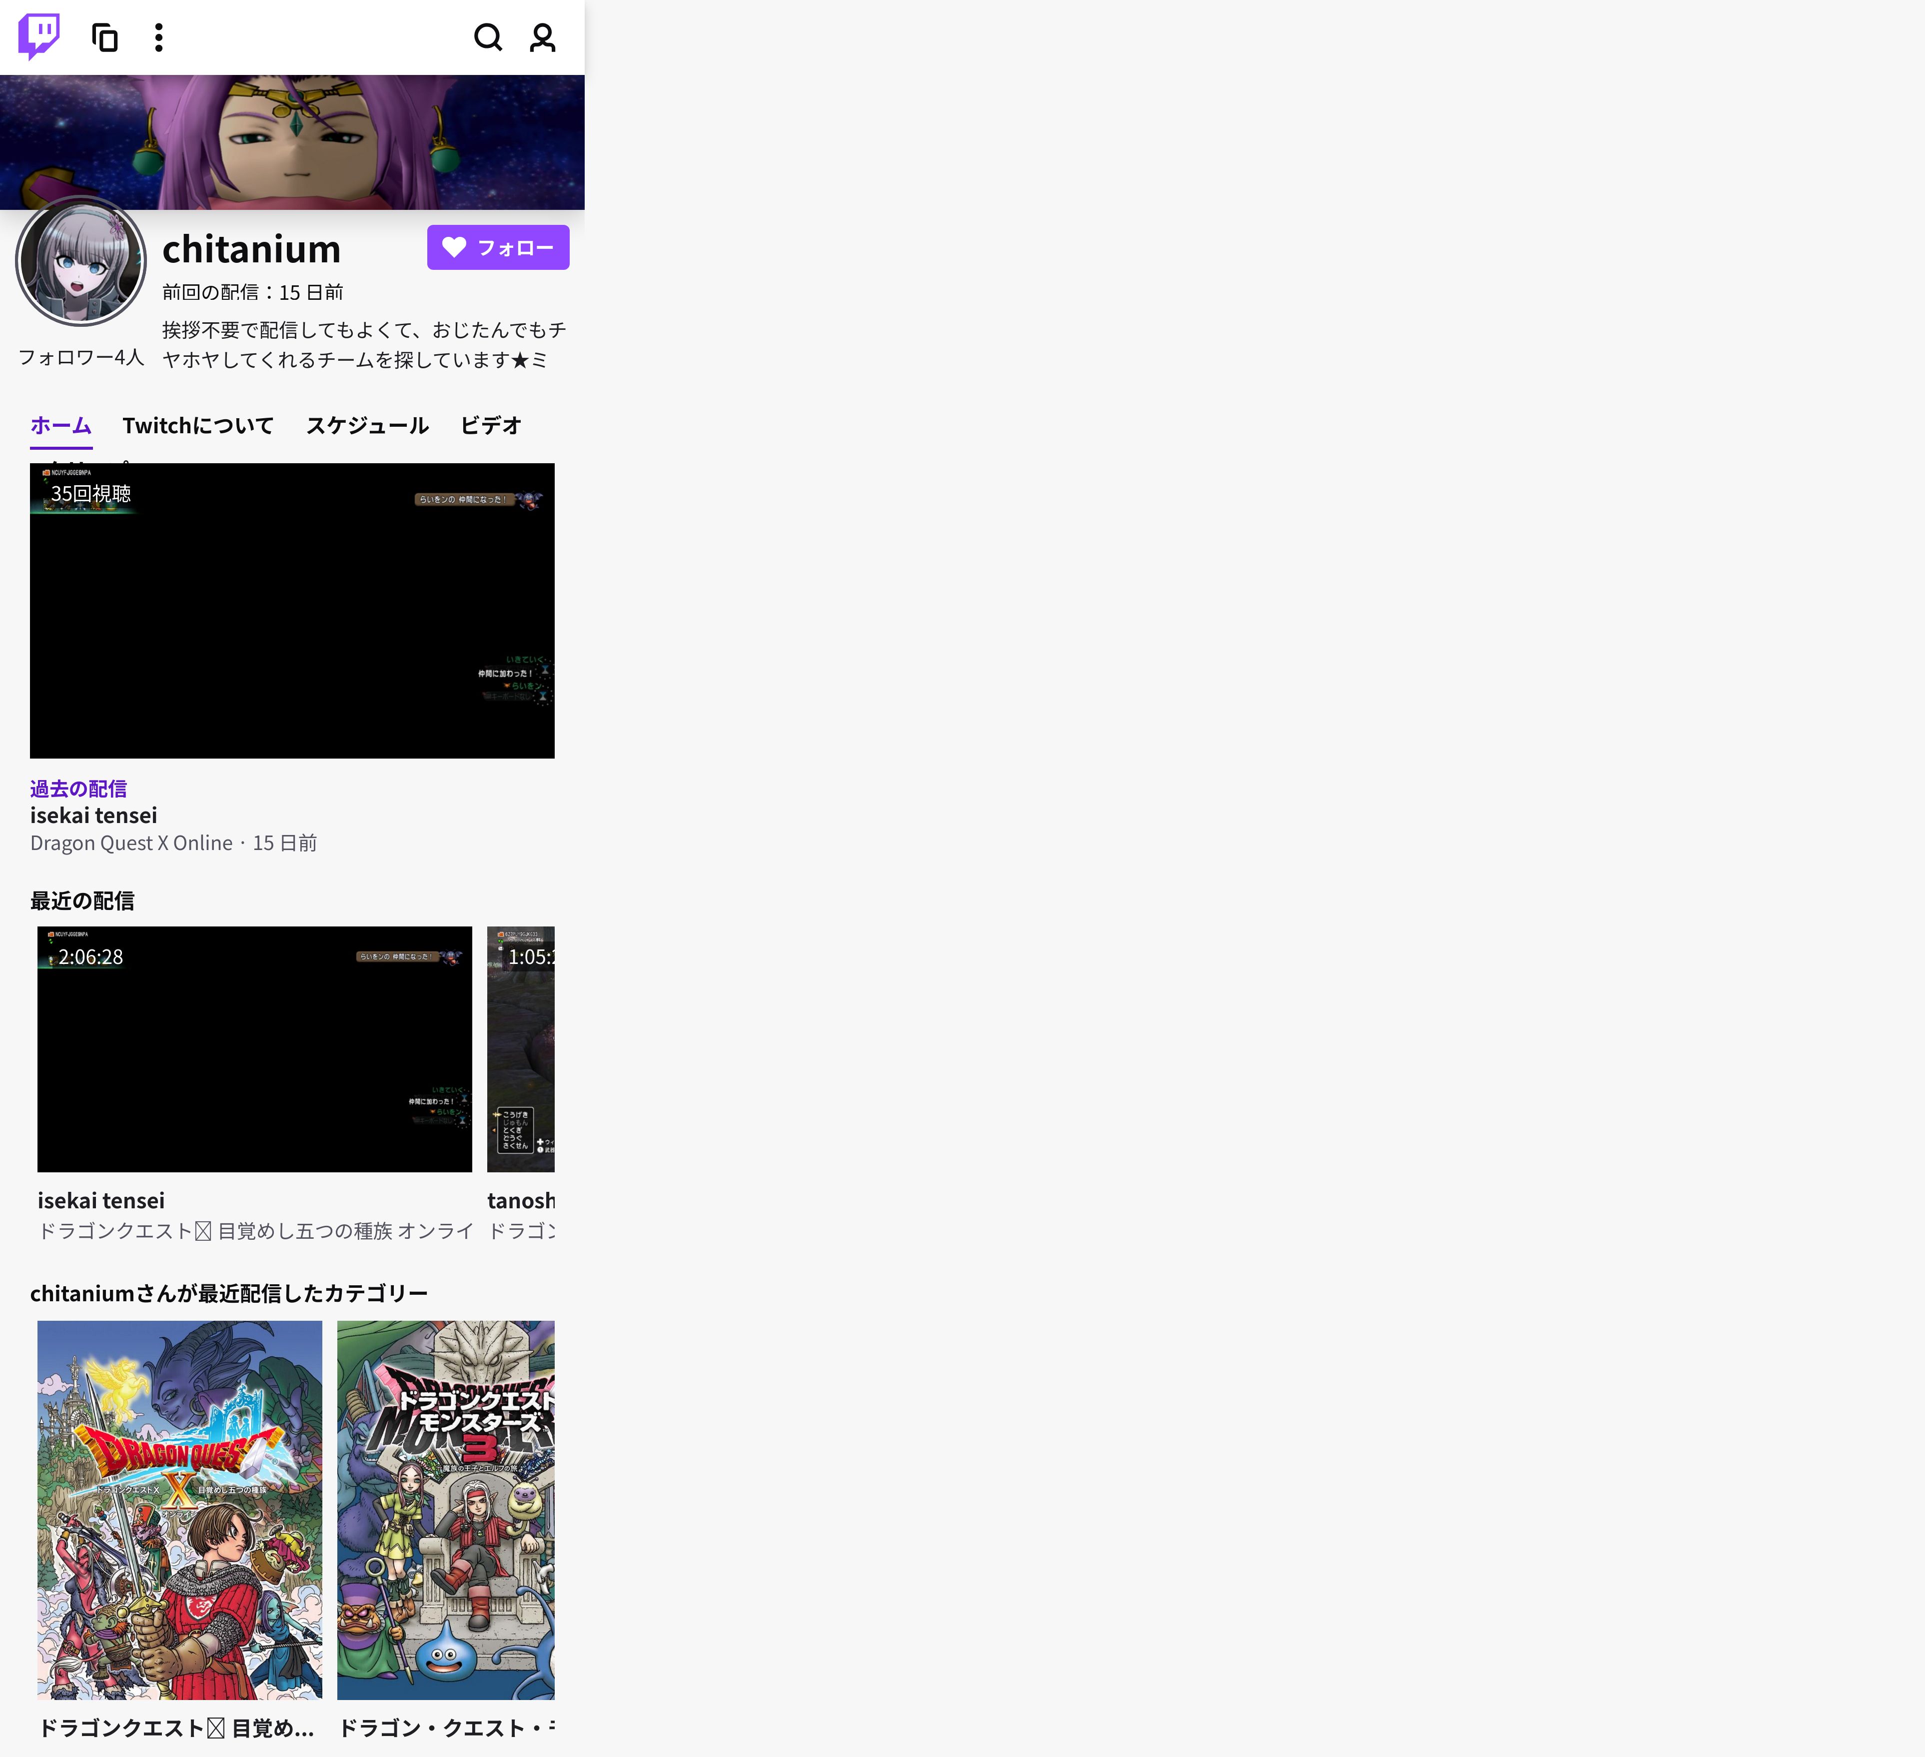Click isekai tensei title under featured video

coord(93,816)
